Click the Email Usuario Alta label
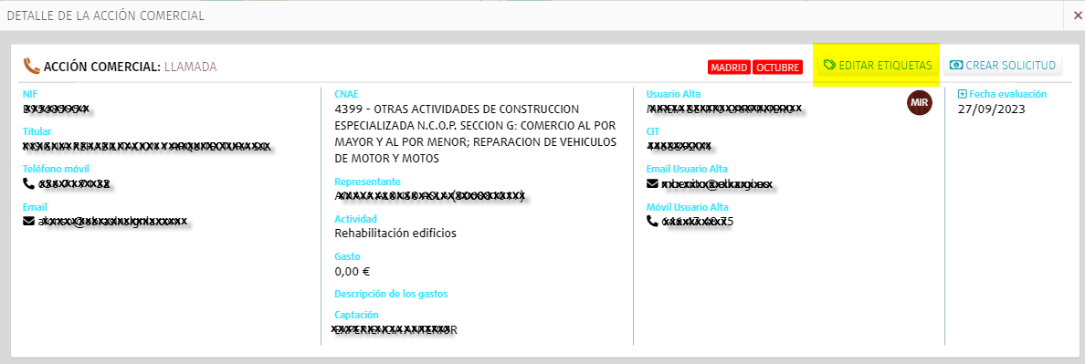Screen dimensions: 1085x364 click(687, 169)
